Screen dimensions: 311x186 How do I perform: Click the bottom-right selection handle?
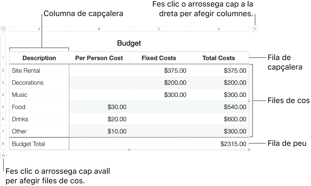(249, 150)
